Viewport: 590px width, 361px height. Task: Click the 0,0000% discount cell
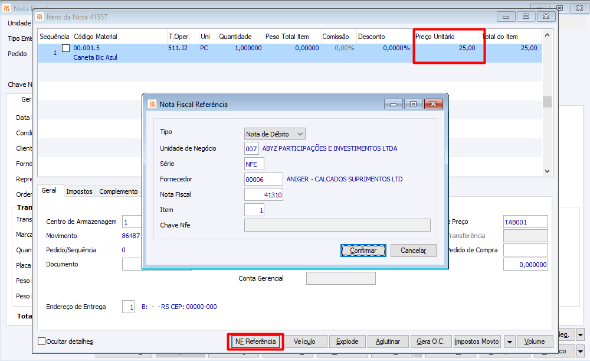pyautogui.click(x=396, y=48)
